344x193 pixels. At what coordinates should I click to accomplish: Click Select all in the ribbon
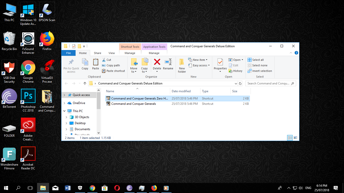[x=256, y=60]
